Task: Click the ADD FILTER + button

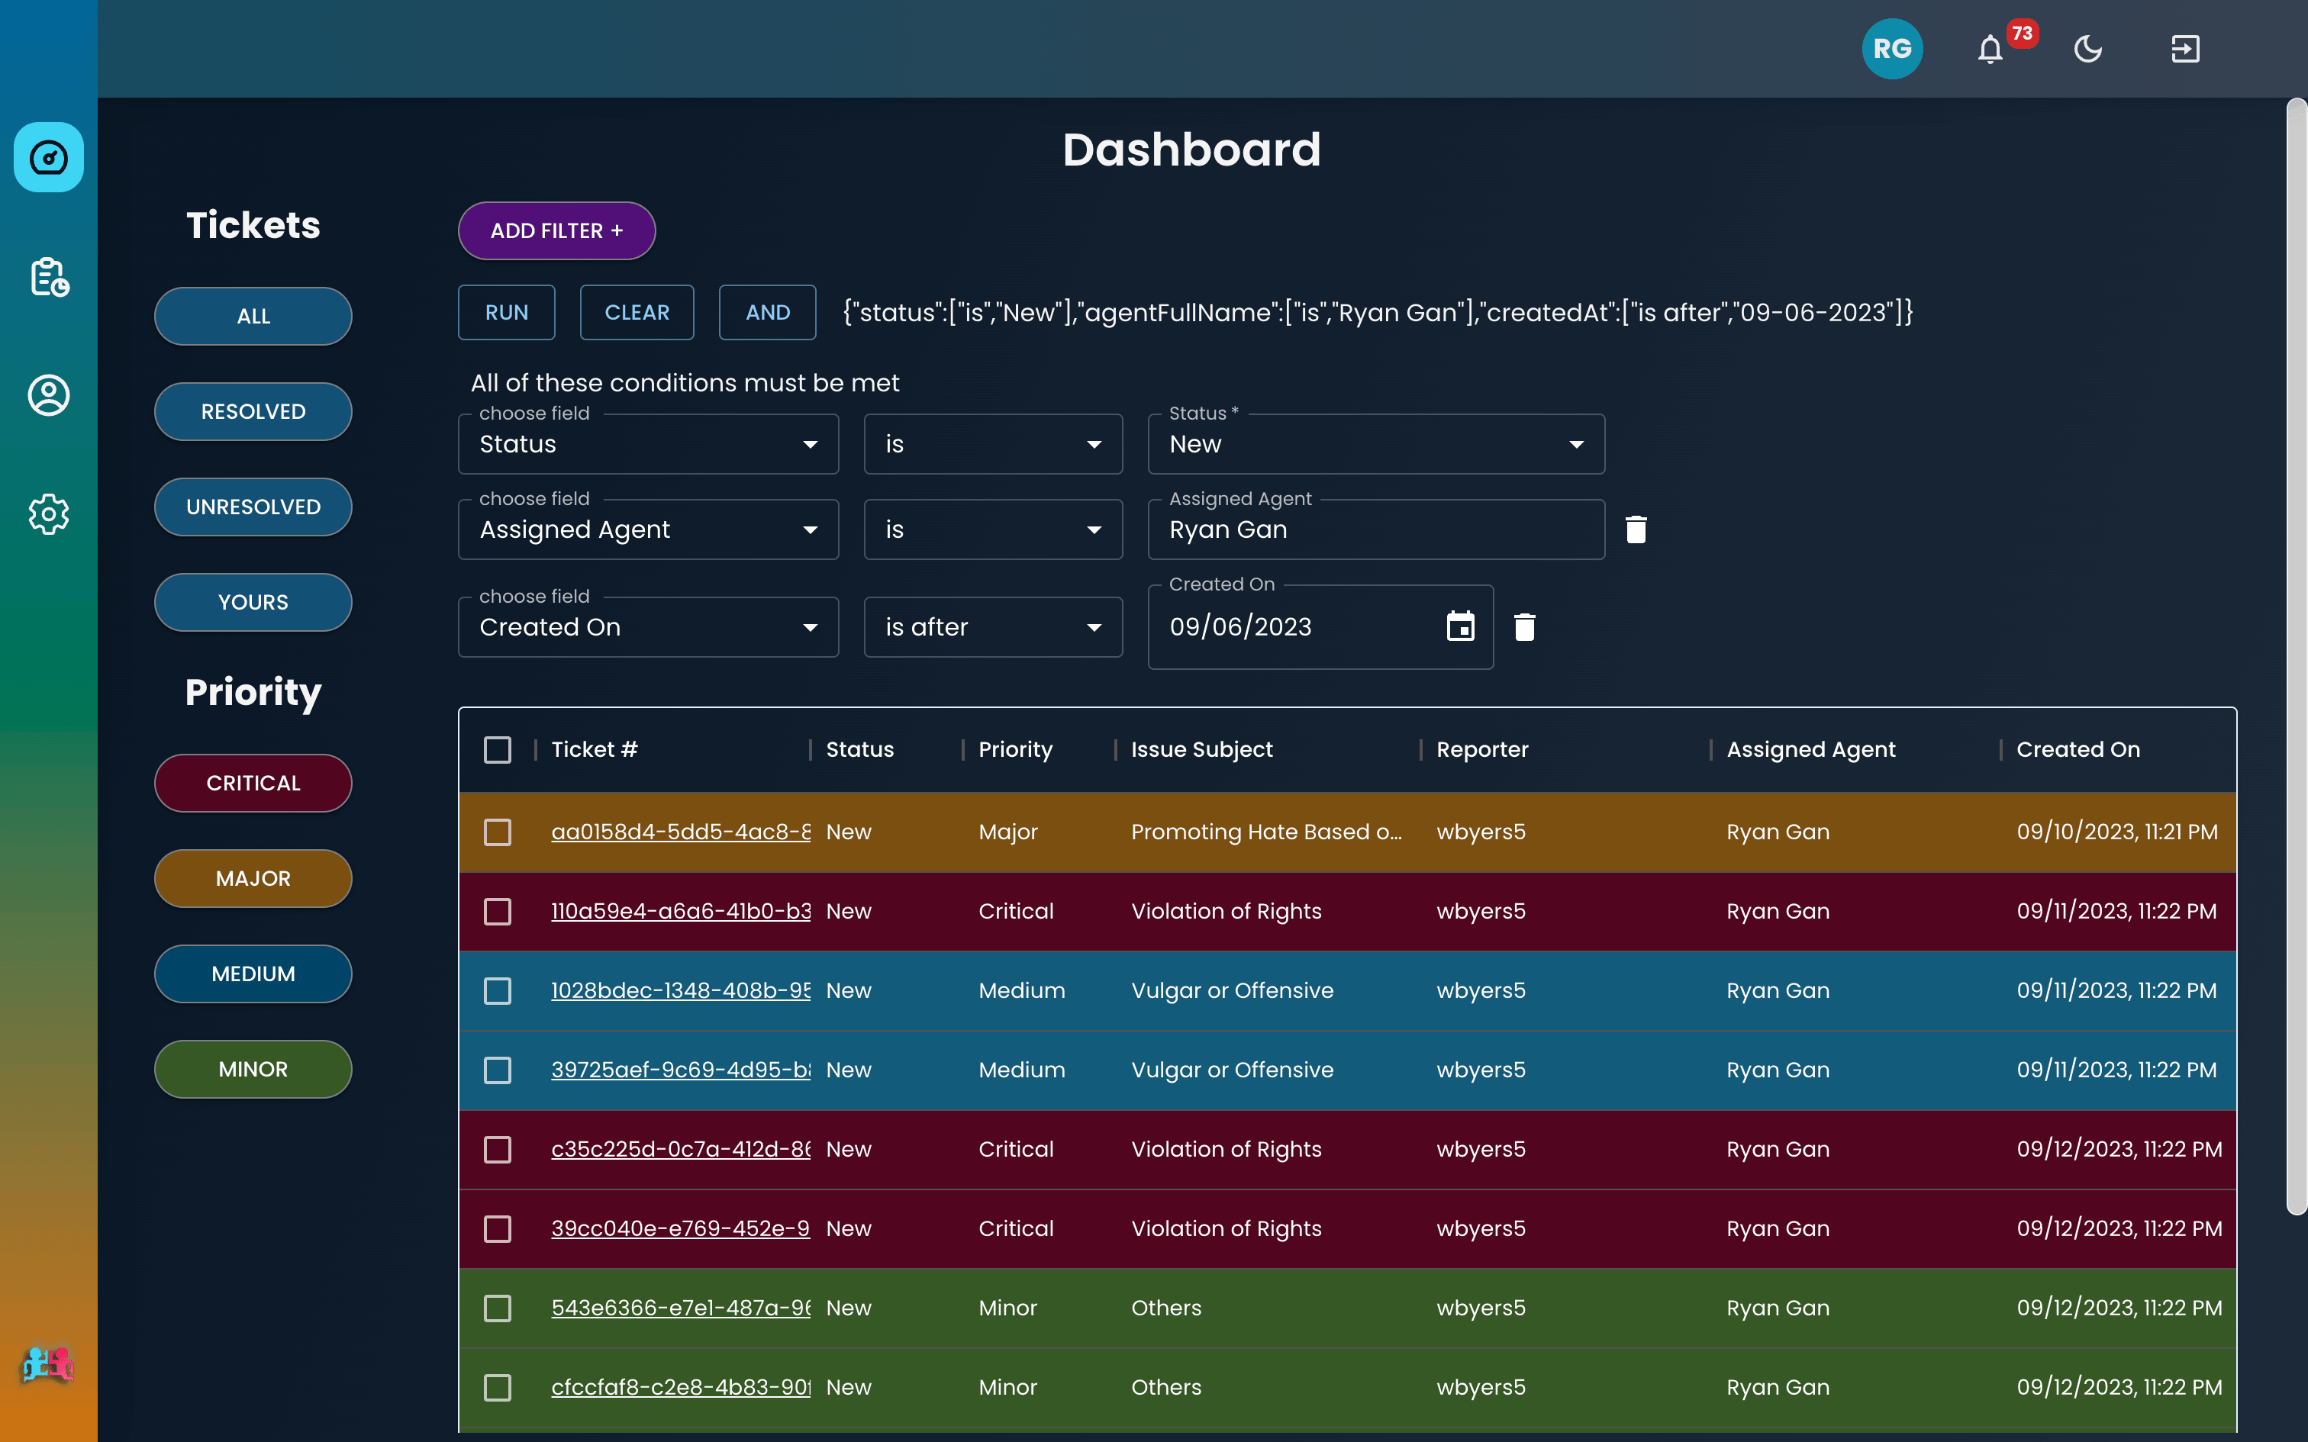Action: point(556,230)
